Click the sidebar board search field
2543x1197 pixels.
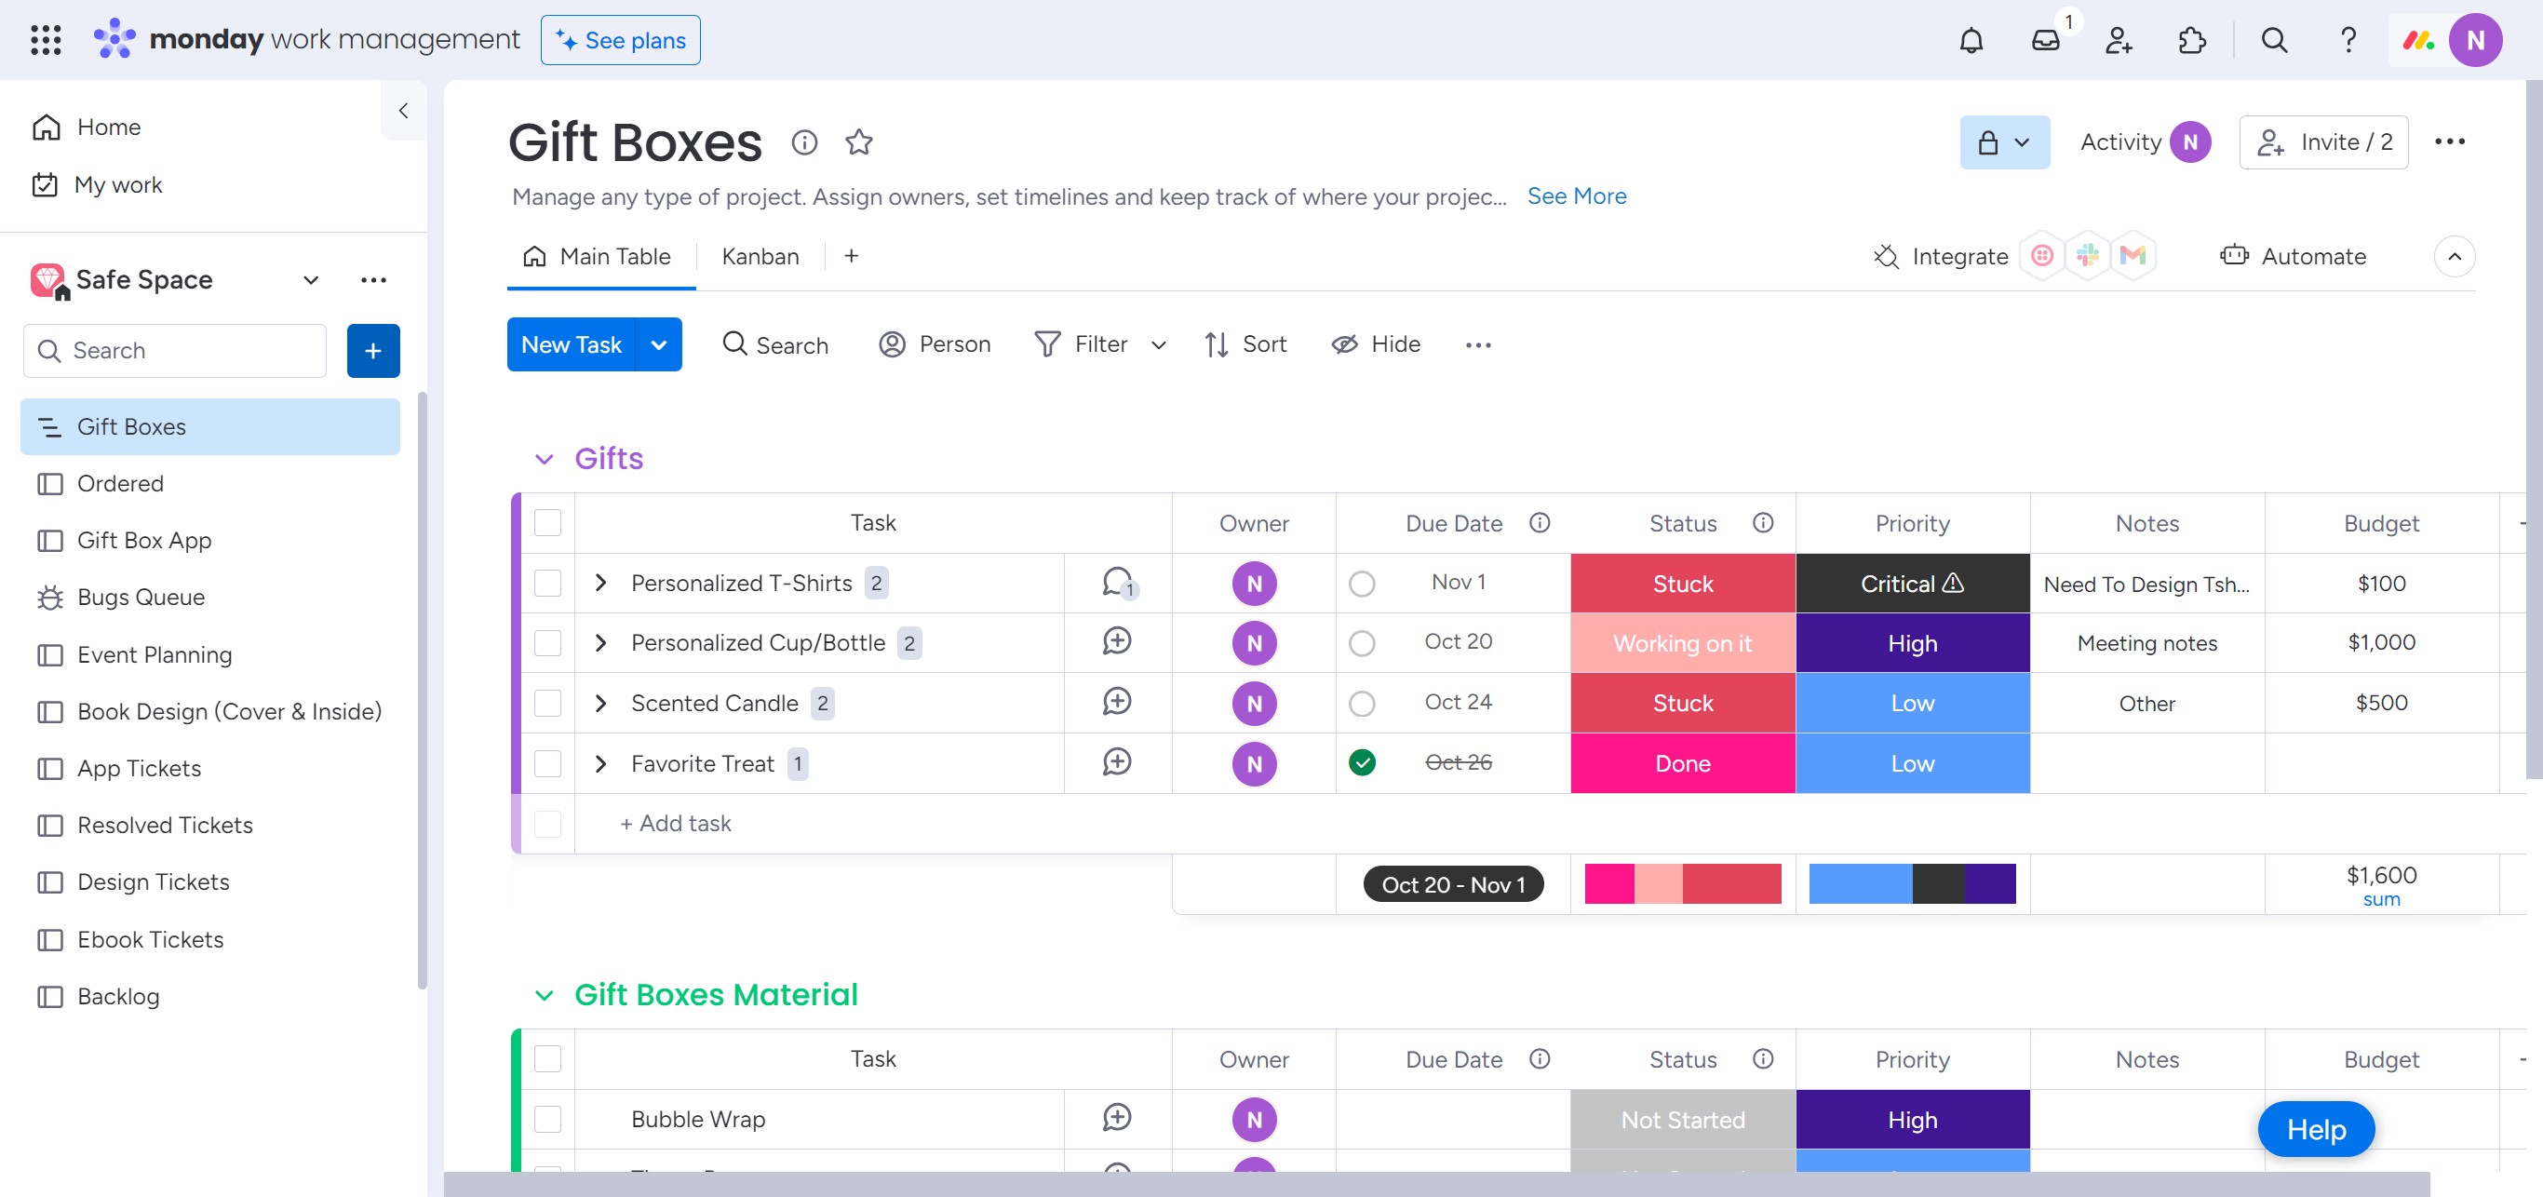pos(188,350)
